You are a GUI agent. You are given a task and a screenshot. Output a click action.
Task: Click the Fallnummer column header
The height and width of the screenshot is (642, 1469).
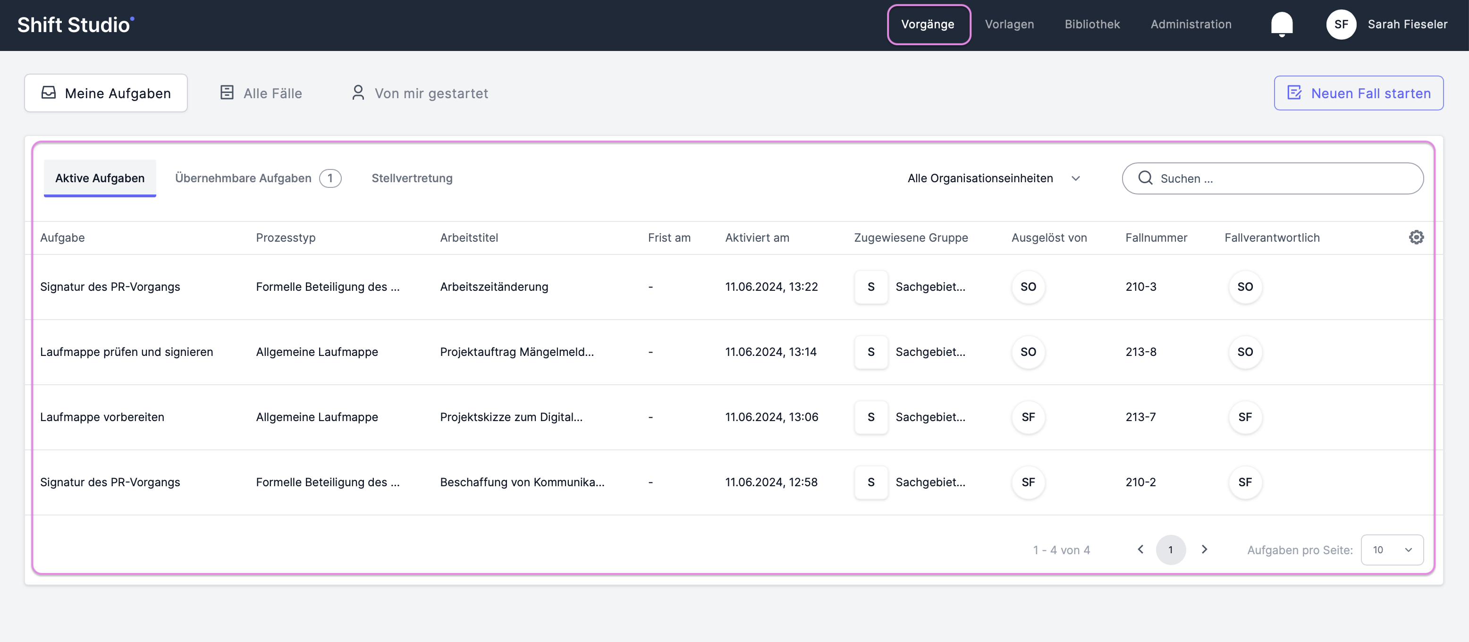click(x=1156, y=237)
